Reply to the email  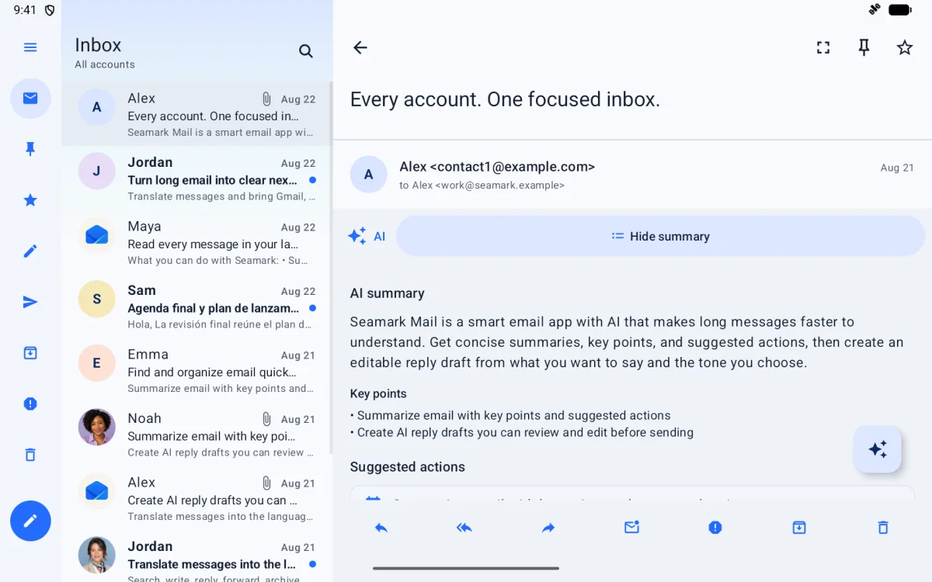point(381,528)
